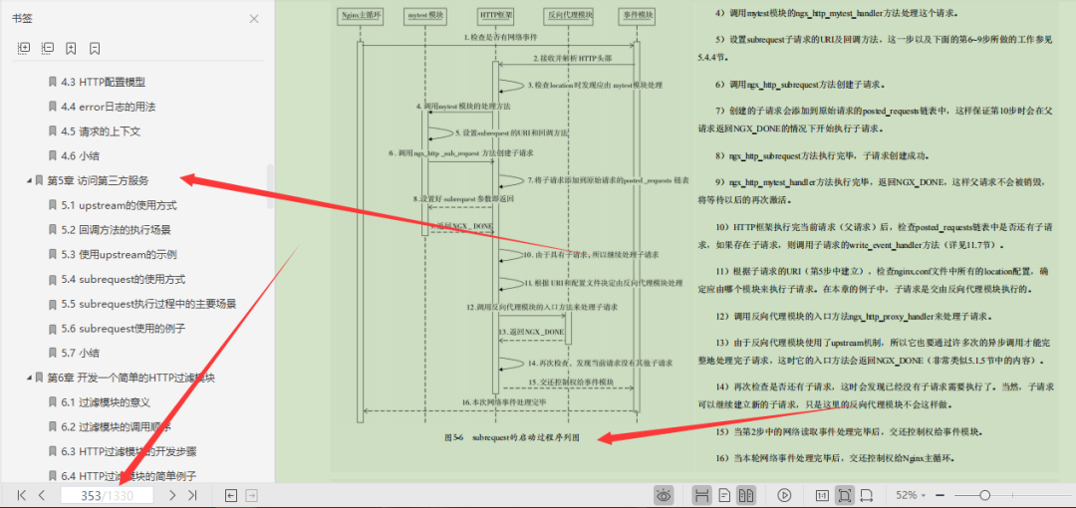Open bookmark 5.5 subrequest执行过程中的主要场景
1076x508 pixels.
pyautogui.click(x=148, y=304)
